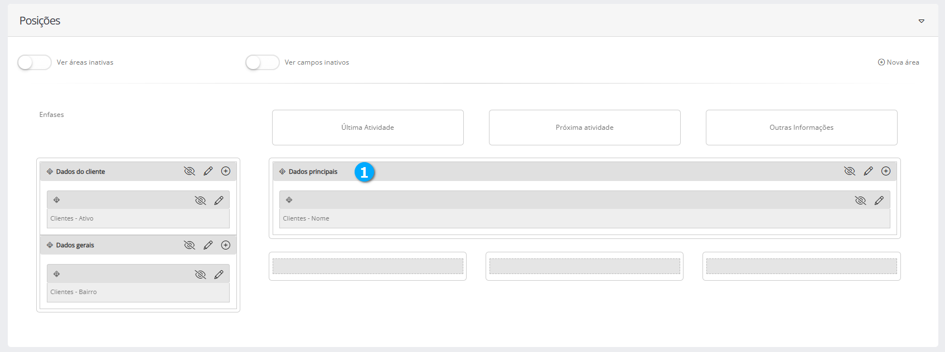Viewport: 945px width, 352px height.
Task: Click pencil icon for Clientes - Nome field
Action: pyautogui.click(x=879, y=201)
